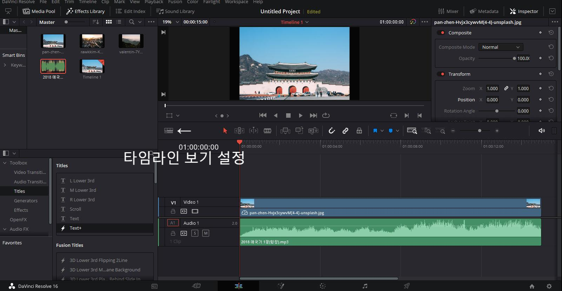The height and width of the screenshot is (291, 562).
Task: Toggle Bypass Color Grades icon in viewer
Action: pyautogui.click(x=413, y=22)
